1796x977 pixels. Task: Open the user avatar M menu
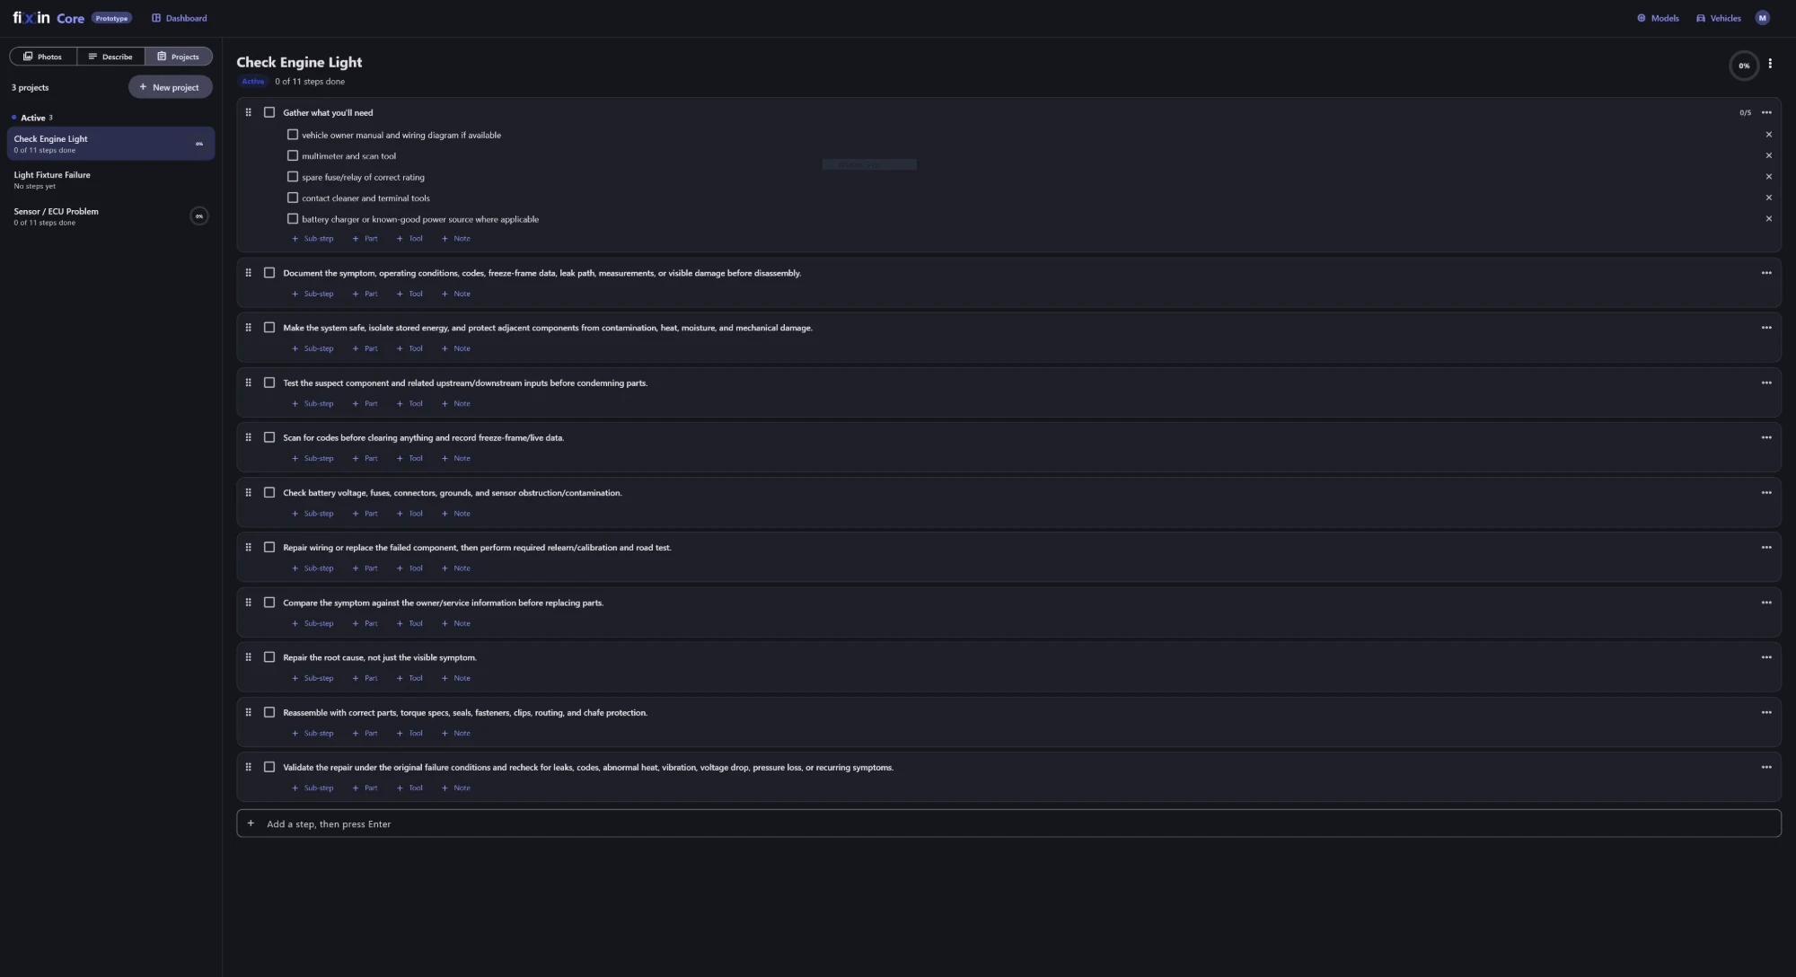(1762, 18)
